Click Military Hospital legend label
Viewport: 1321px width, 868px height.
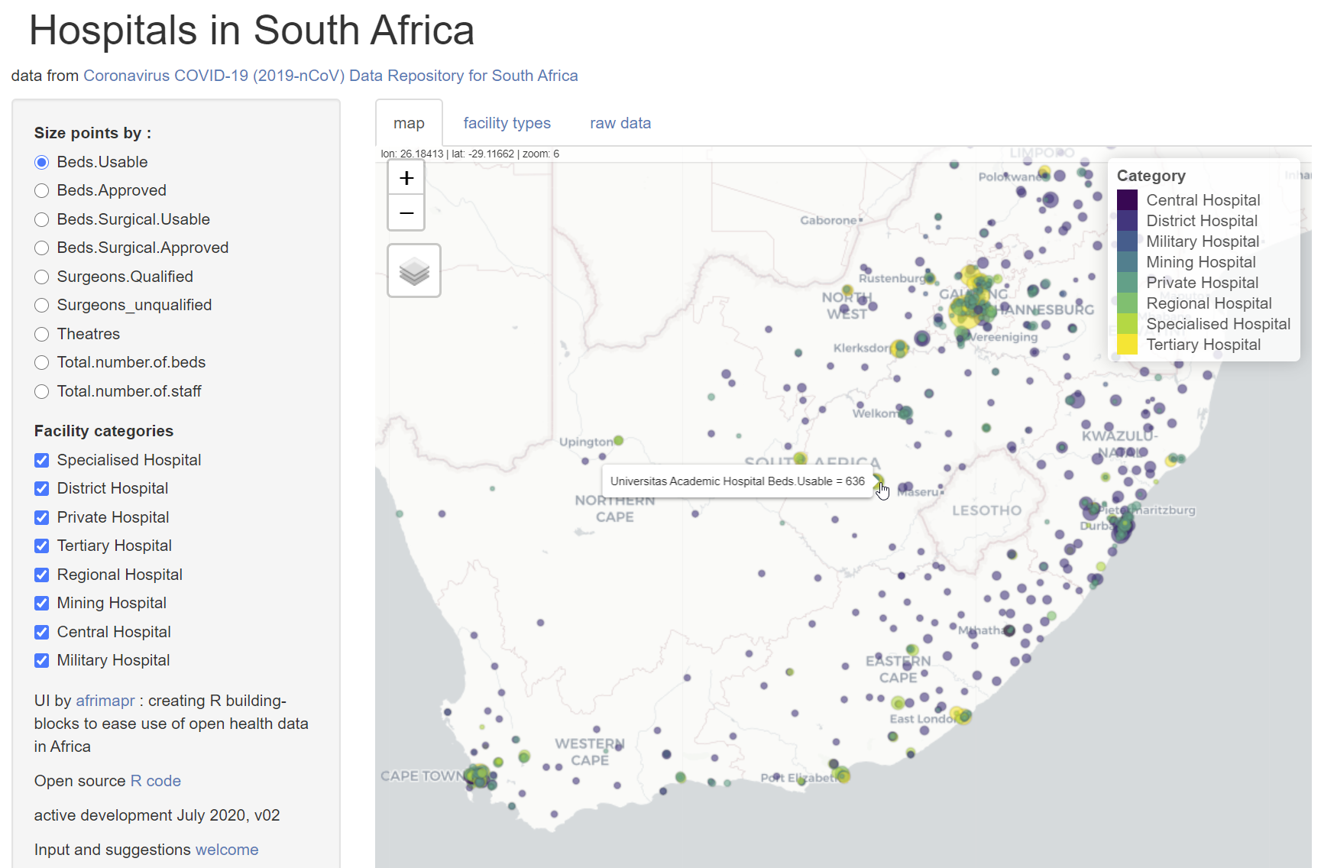pos(1203,241)
